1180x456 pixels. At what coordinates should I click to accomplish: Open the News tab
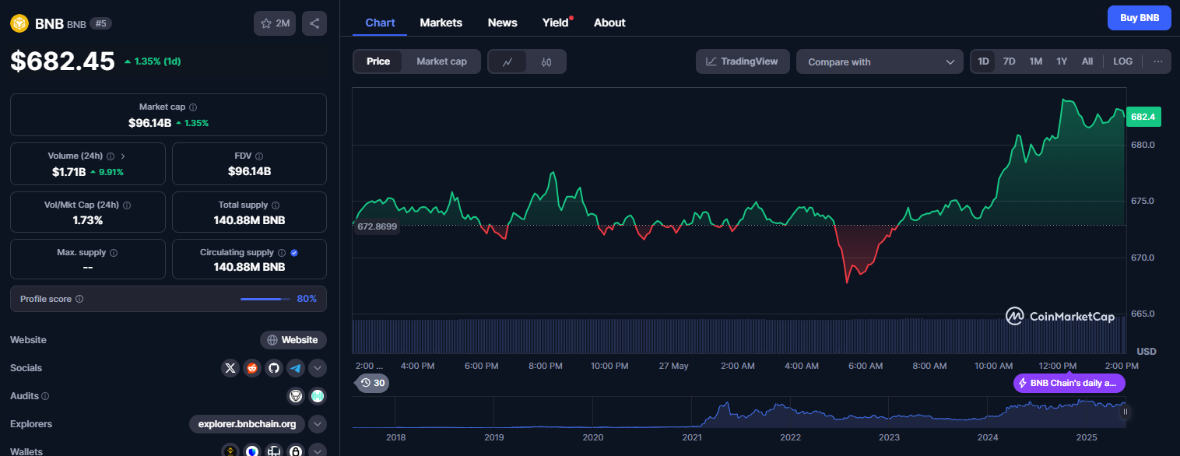click(503, 23)
